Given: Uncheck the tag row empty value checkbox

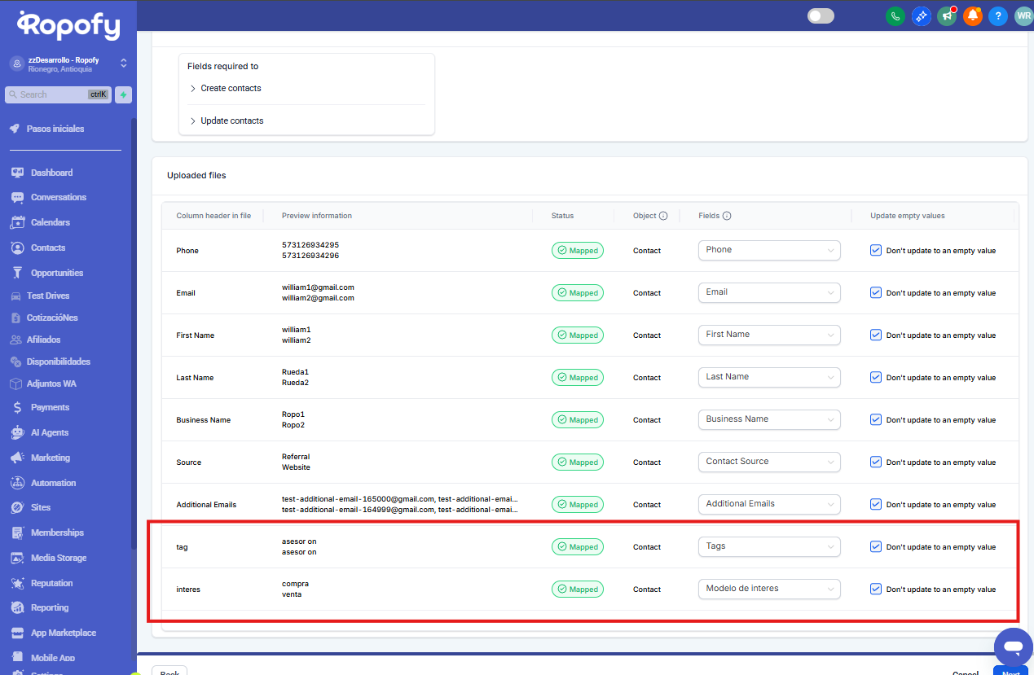Looking at the screenshot, I should 876,546.
